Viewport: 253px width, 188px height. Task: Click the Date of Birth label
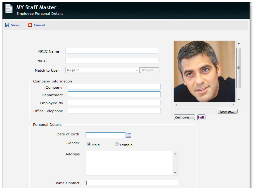click(x=68, y=134)
